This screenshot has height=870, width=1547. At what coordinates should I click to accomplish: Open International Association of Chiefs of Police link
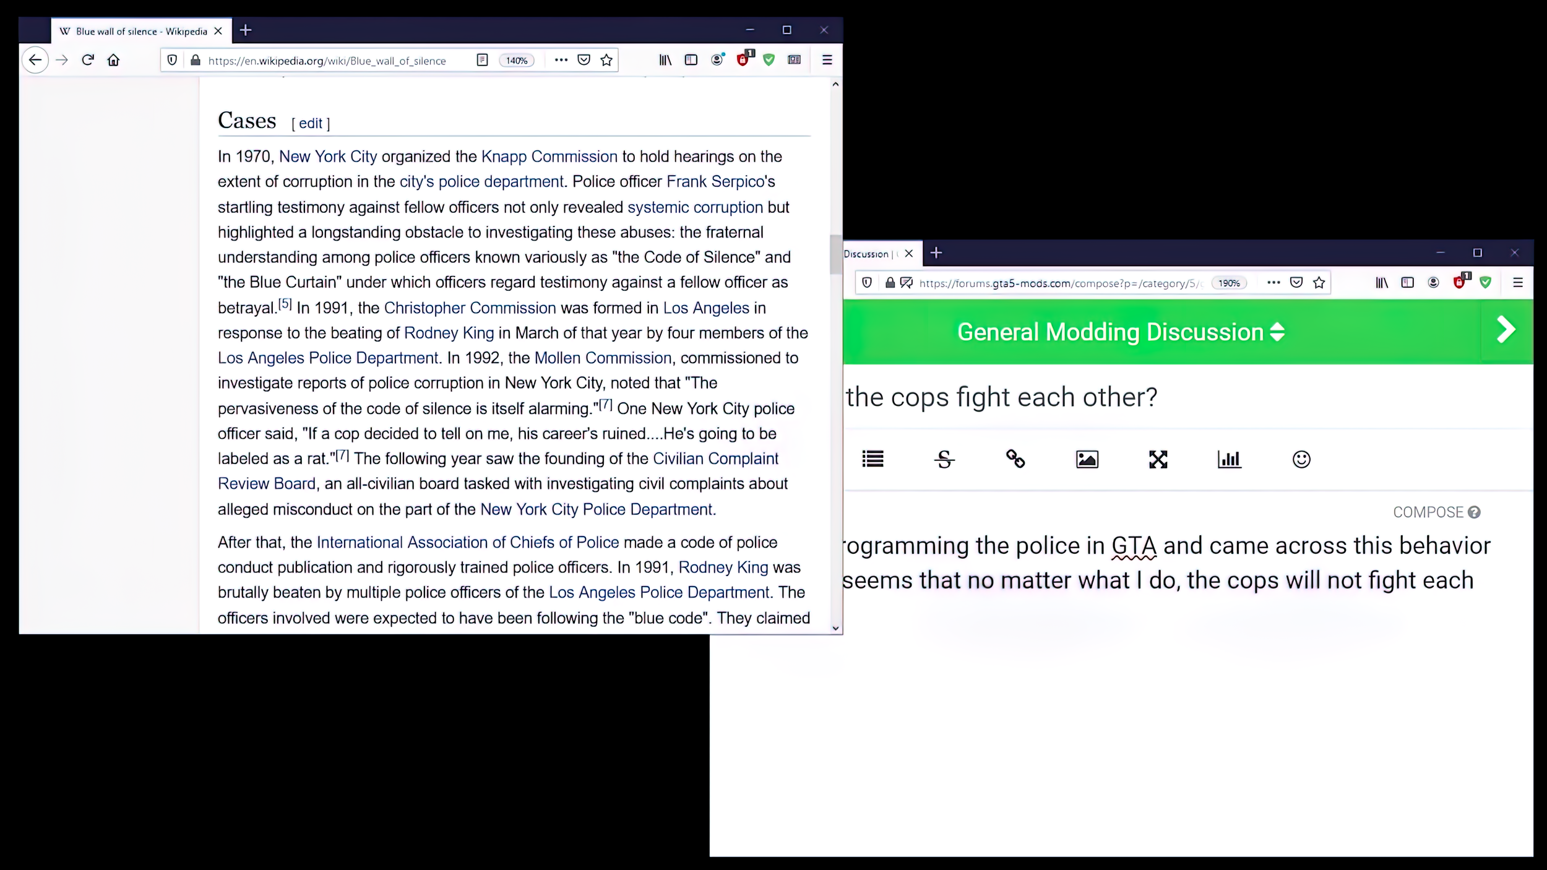click(468, 542)
